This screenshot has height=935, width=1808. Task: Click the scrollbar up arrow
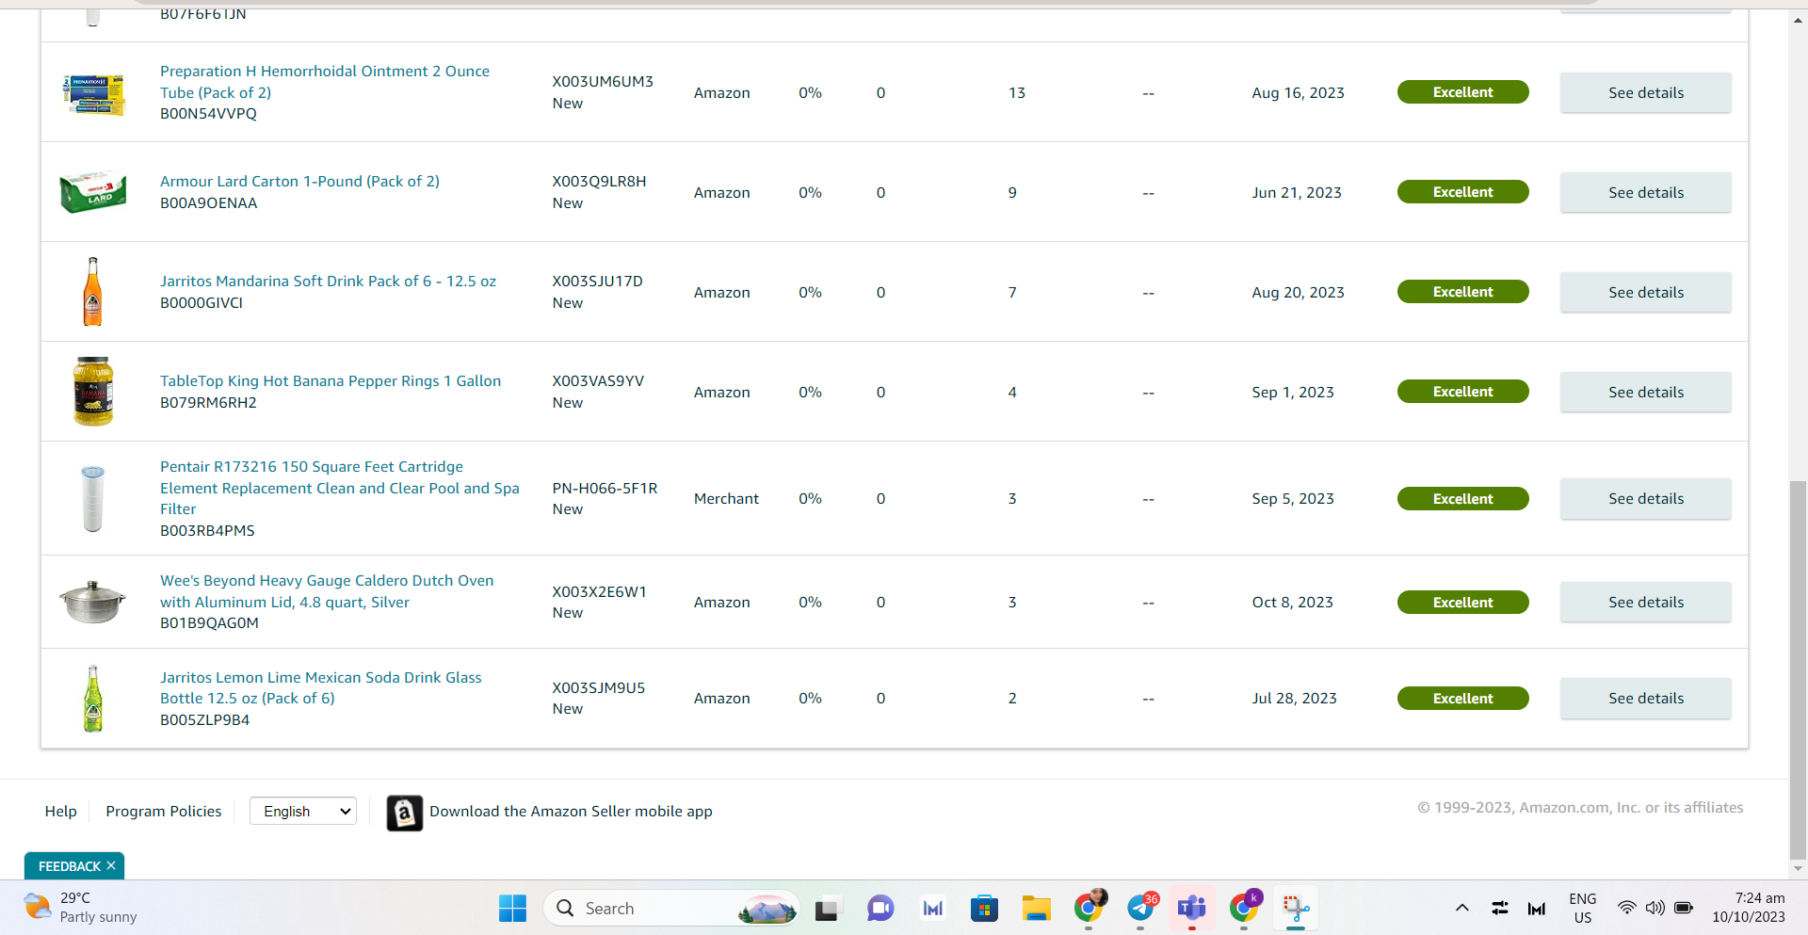coord(1798,20)
